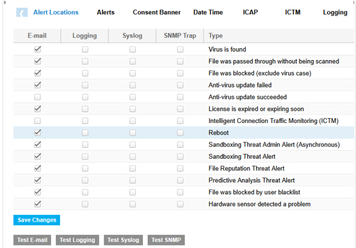The width and height of the screenshot is (356, 248).
Task: Switch to the Logging tab
Action: click(x=335, y=12)
